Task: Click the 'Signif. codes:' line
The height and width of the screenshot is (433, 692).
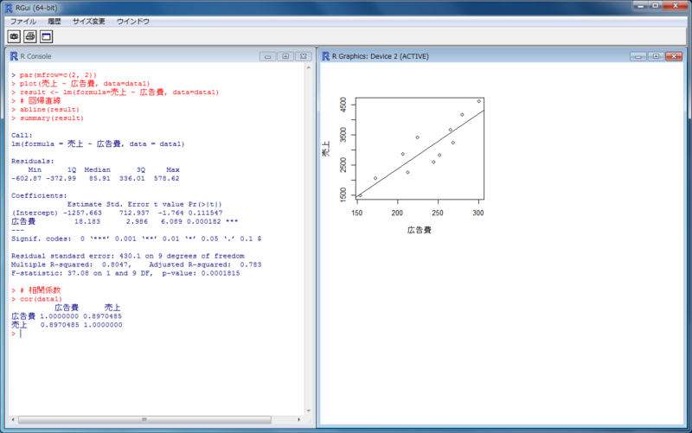Action: 136,239
